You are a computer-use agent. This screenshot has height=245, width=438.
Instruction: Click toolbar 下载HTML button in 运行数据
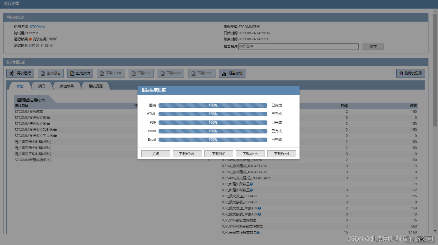111,73
